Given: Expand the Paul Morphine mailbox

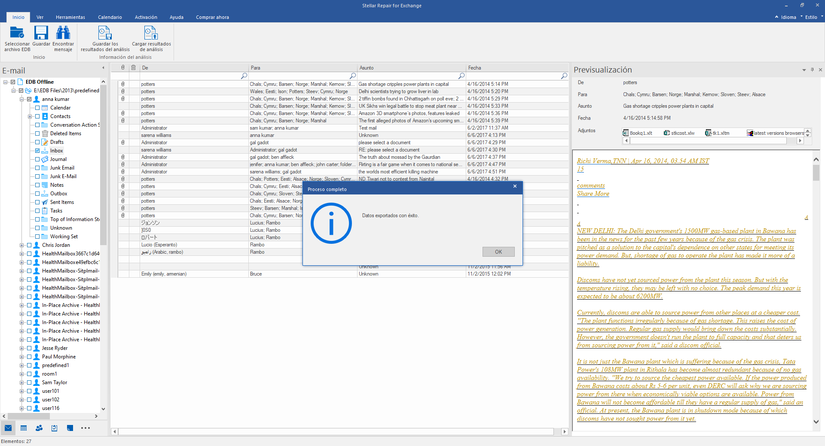Looking at the screenshot, I should [21, 357].
